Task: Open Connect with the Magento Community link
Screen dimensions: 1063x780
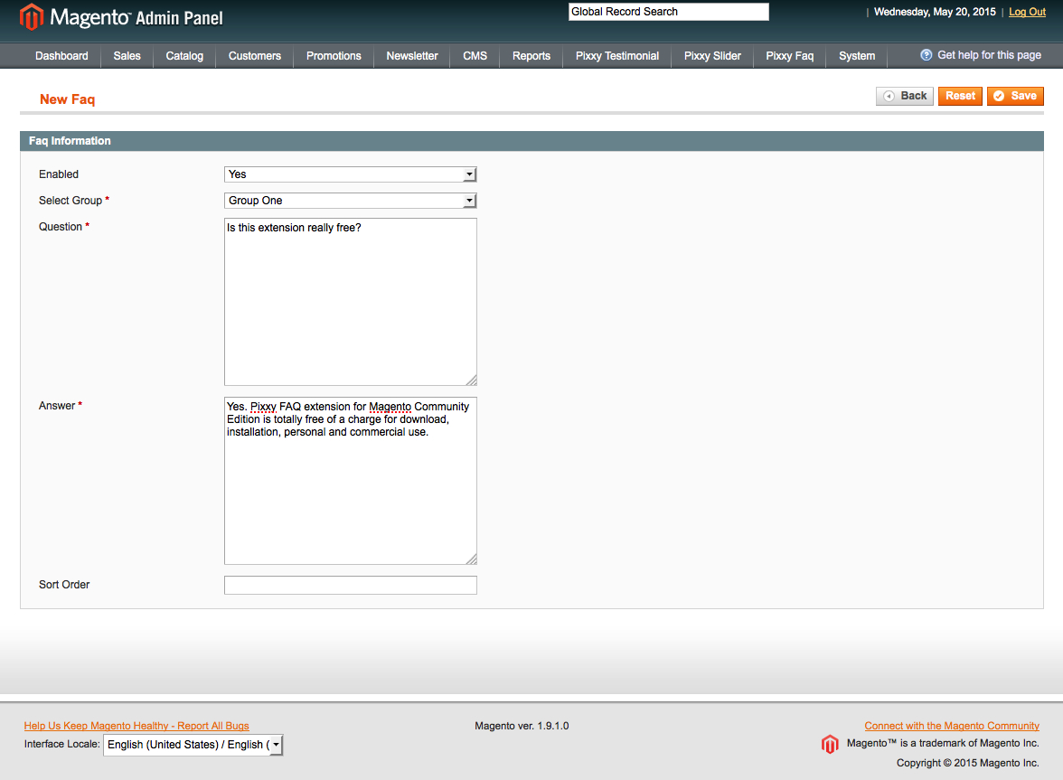Action: coord(952,726)
